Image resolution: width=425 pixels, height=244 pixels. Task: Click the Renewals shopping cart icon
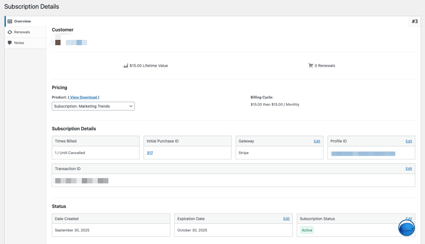(311, 66)
